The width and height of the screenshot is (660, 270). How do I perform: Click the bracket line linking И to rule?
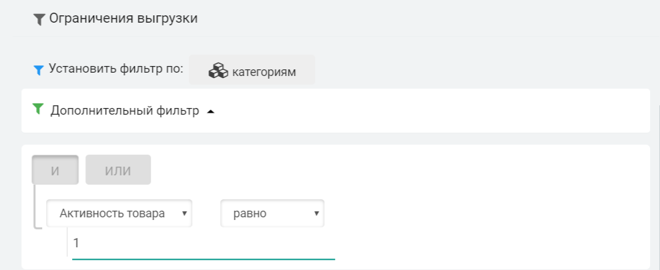(x=35, y=207)
